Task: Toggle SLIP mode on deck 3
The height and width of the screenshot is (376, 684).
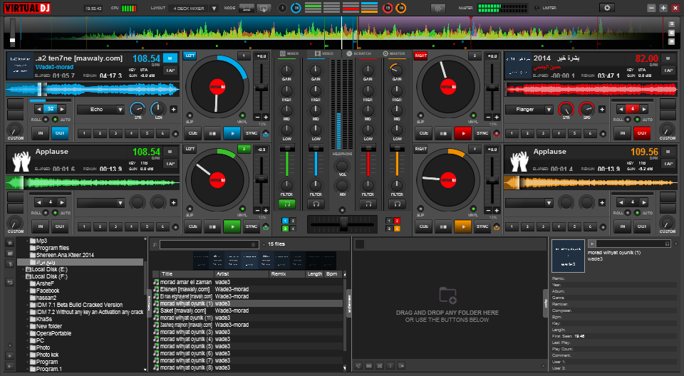Action: [190, 209]
